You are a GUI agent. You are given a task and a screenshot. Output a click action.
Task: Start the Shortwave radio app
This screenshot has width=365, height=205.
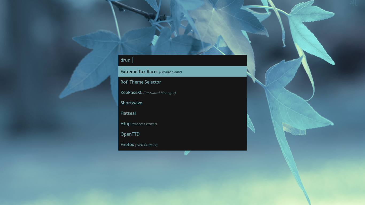point(131,103)
